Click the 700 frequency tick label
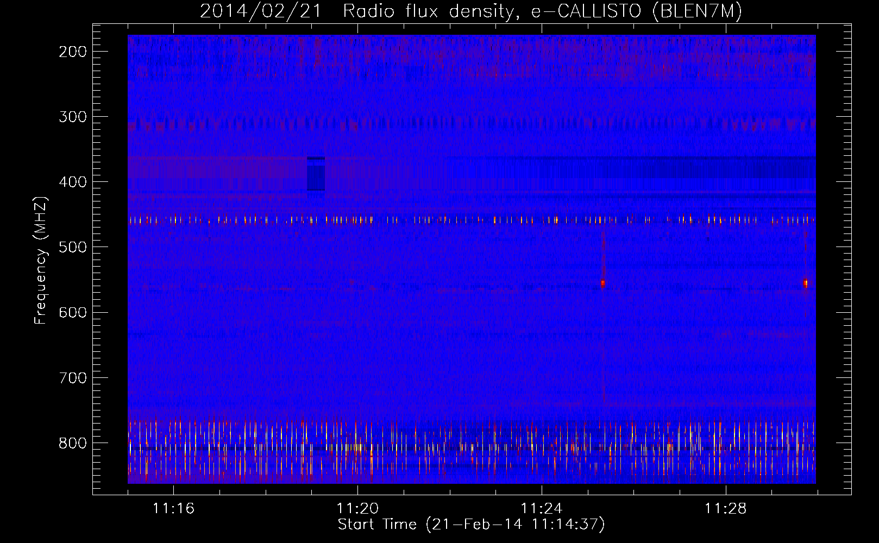 73,378
